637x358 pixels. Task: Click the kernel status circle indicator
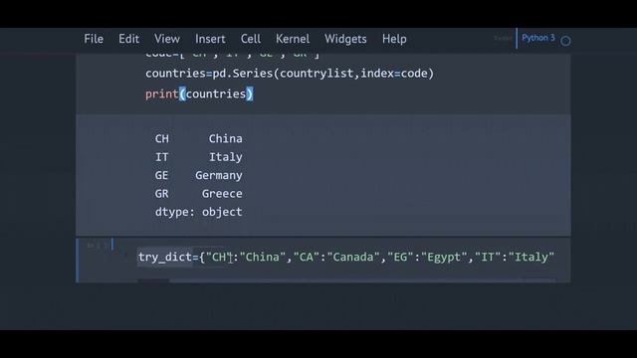tap(565, 41)
